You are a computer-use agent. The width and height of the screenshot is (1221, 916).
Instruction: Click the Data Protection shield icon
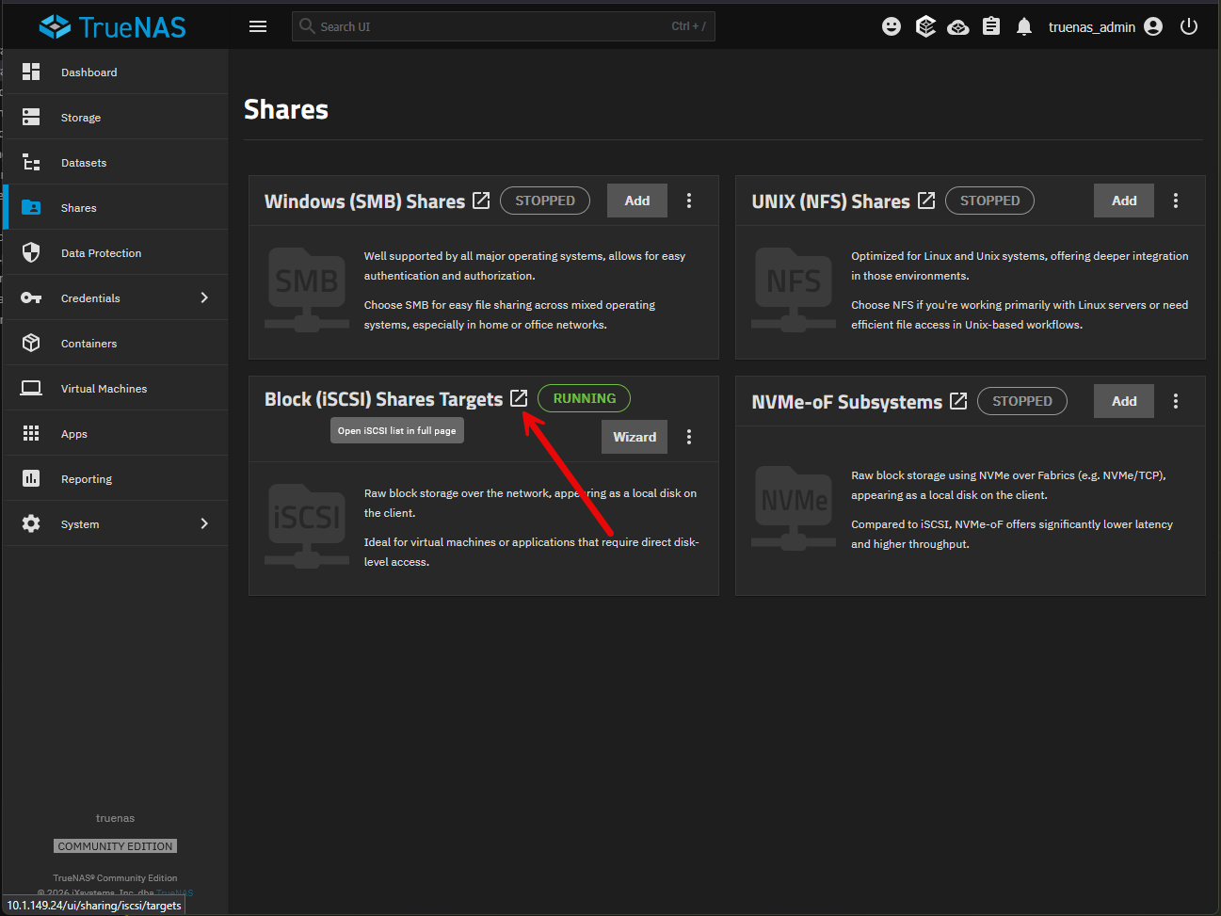tap(31, 252)
